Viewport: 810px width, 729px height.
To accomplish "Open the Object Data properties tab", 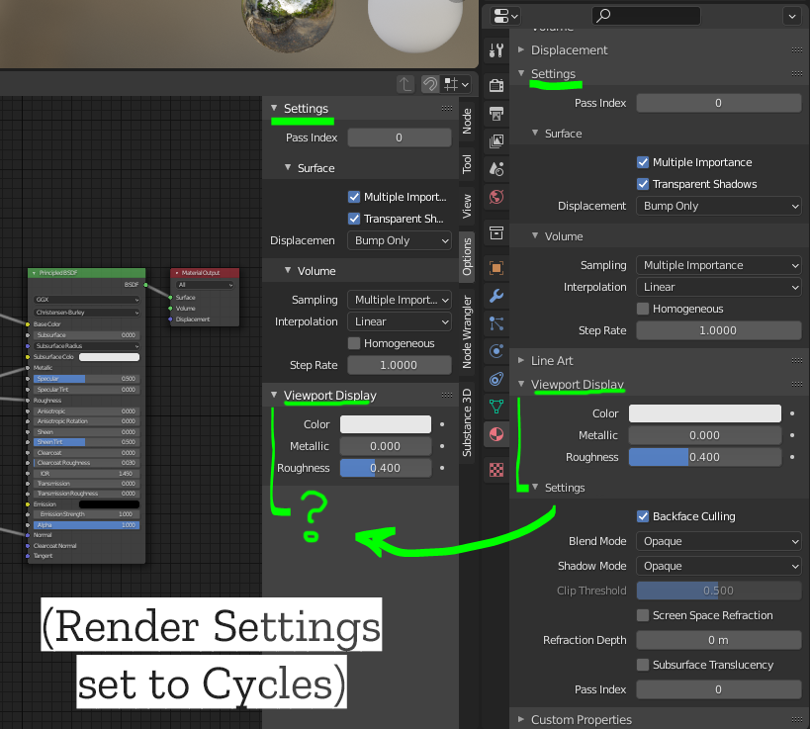I will click(x=496, y=408).
